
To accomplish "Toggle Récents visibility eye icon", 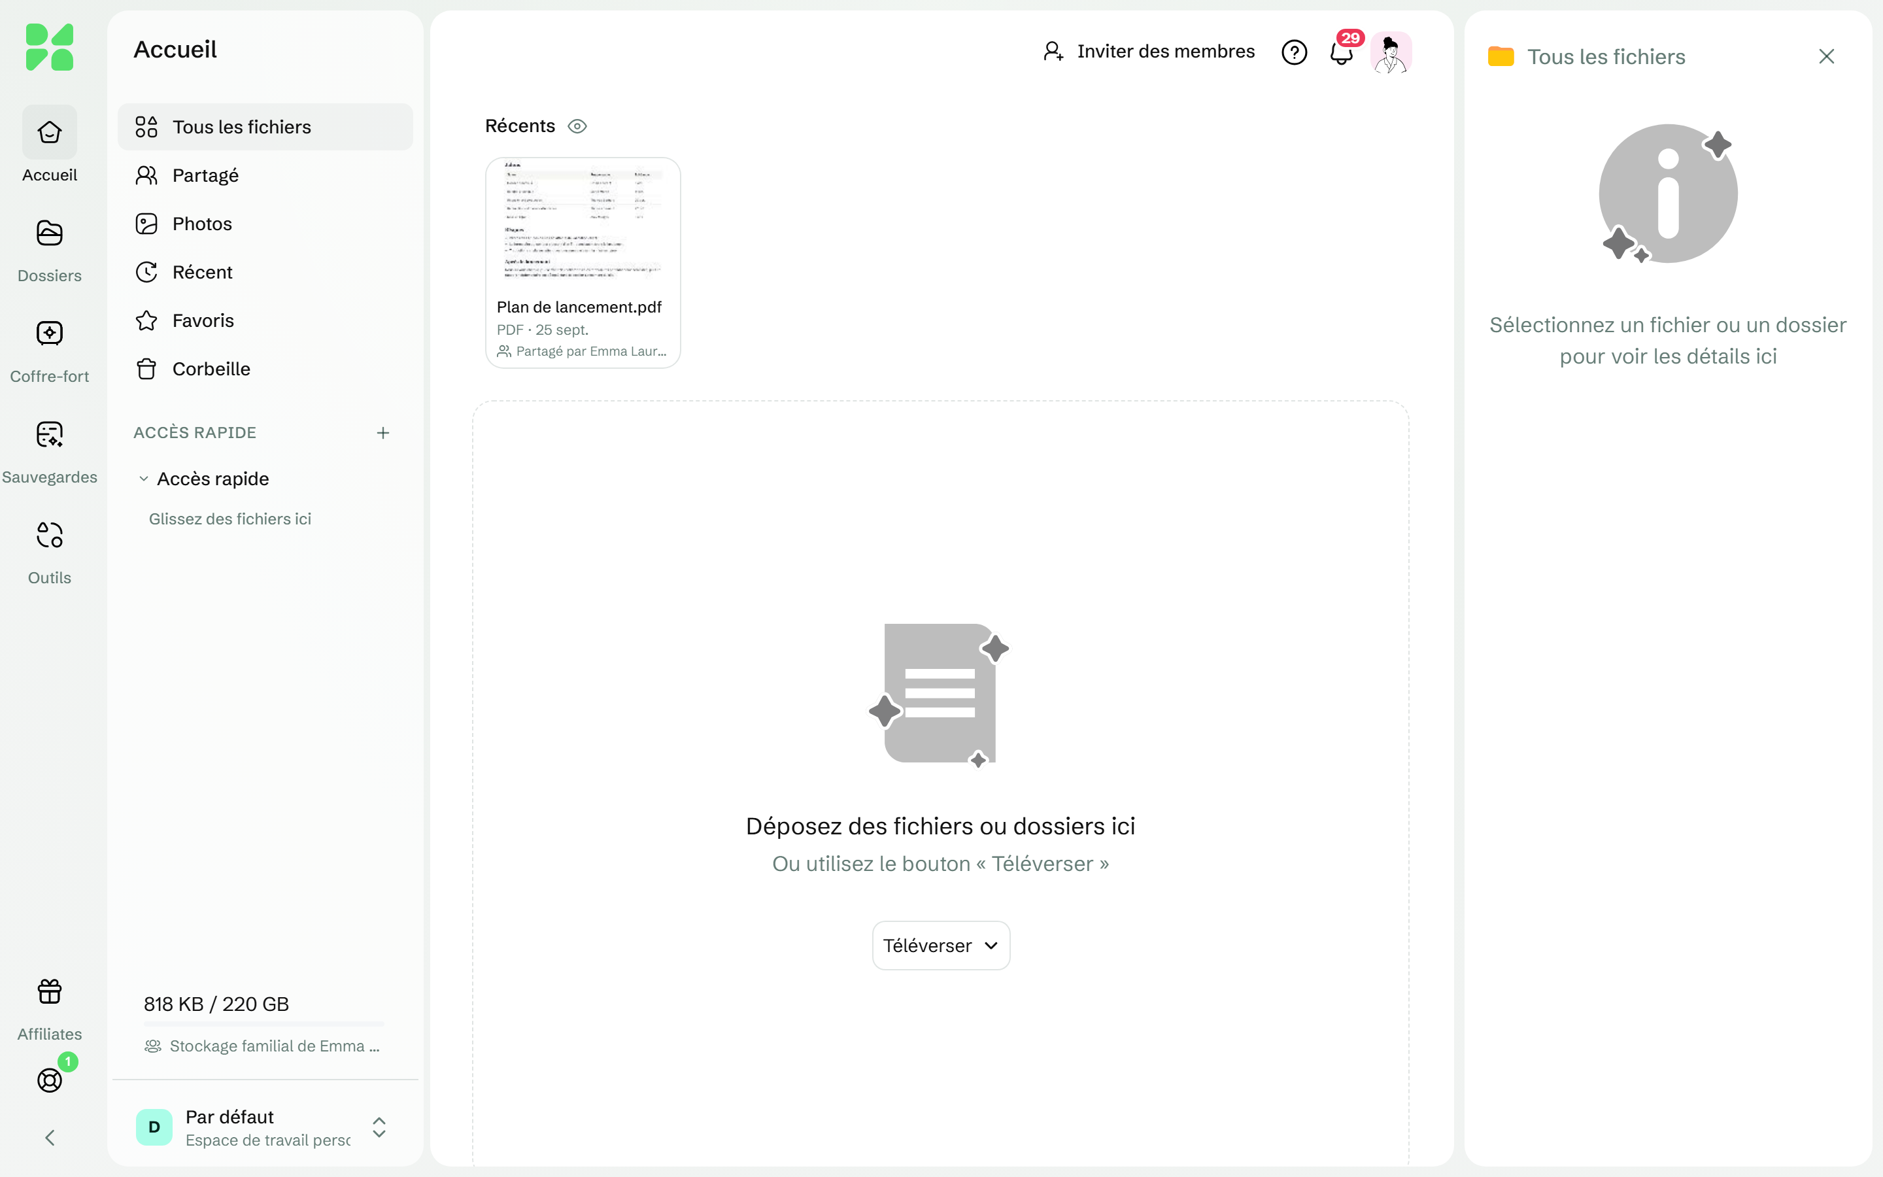I will coord(577,126).
